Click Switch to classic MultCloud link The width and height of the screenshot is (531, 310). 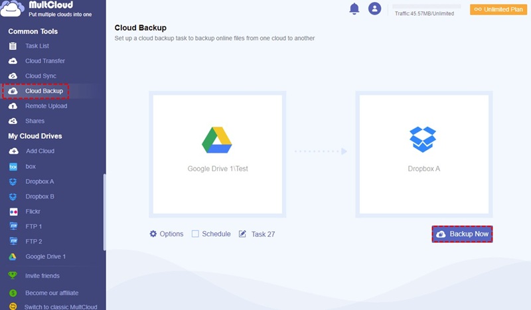(60, 307)
